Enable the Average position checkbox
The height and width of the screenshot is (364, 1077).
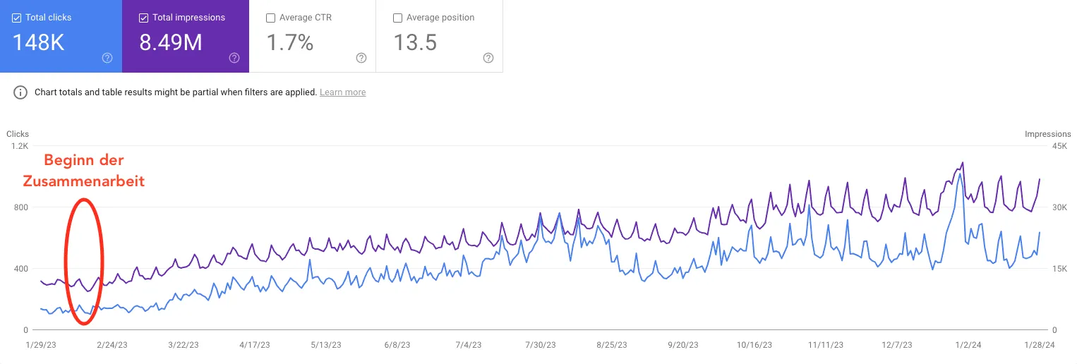(x=397, y=18)
